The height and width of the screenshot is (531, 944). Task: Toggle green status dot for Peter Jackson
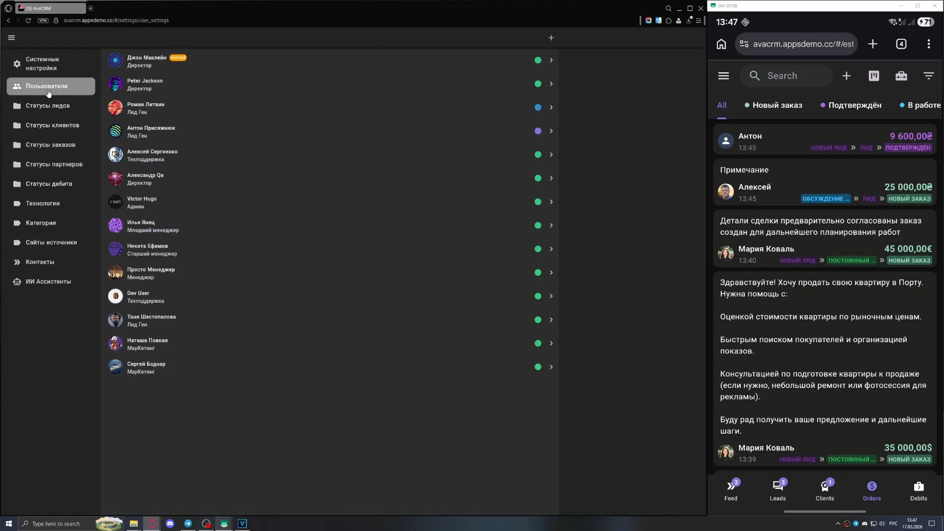coord(538,84)
